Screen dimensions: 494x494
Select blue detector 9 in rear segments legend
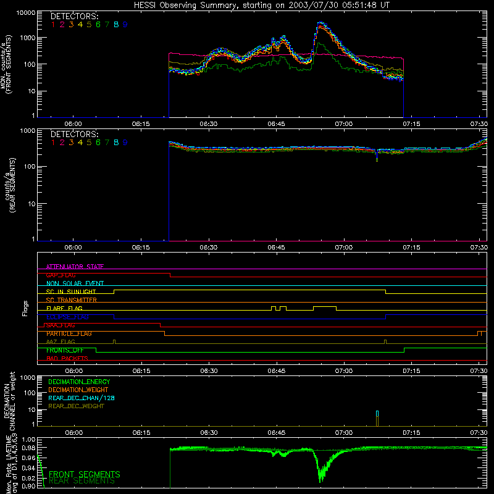click(125, 143)
